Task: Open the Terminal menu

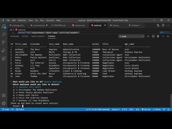Action: coord(50,20)
